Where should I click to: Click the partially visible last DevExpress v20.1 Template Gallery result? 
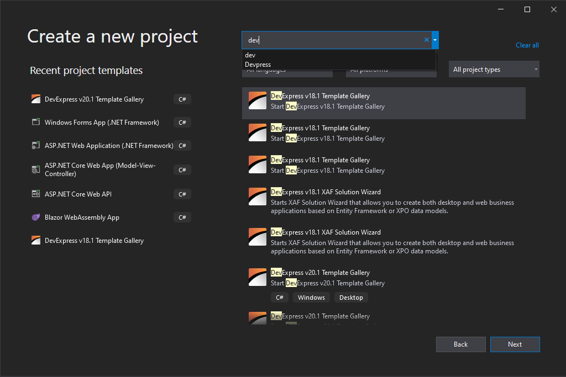pos(384,317)
